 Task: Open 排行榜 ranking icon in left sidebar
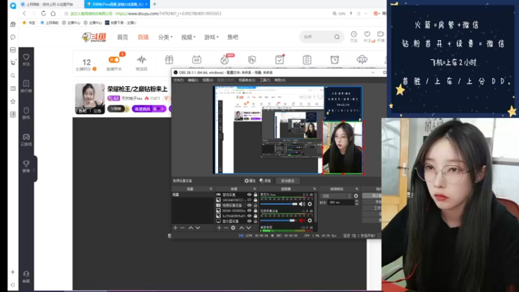(x=26, y=84)
